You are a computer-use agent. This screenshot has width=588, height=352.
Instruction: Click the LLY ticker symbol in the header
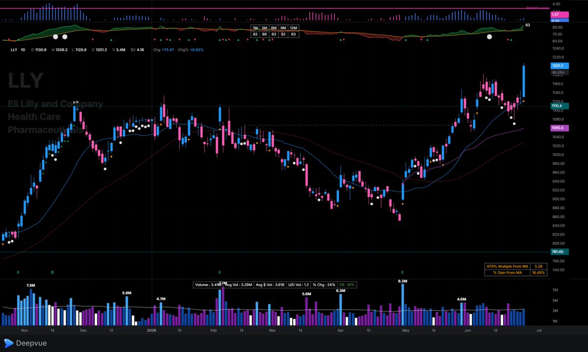(13, 49)
